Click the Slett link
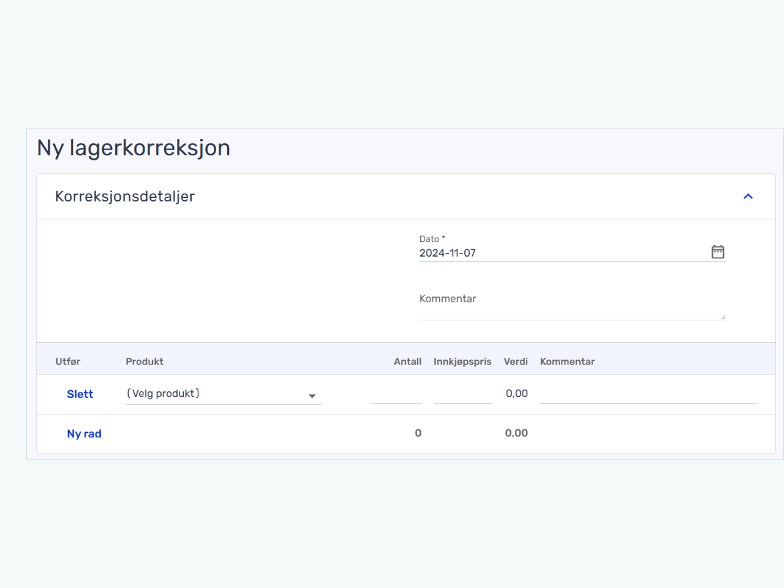The width and height of the screenshot is (784, 588). pos(80,394)
